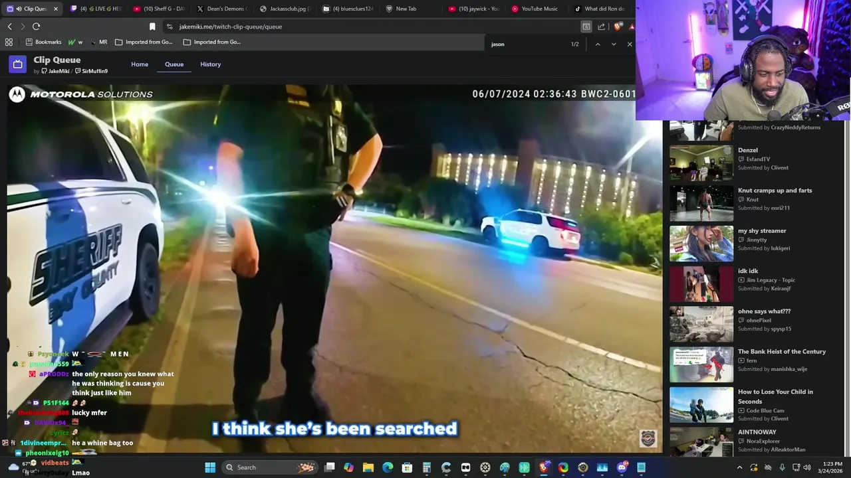Click the bookmark icon in the address bar
Screen dimensions: 851x478
click(152, 27)
